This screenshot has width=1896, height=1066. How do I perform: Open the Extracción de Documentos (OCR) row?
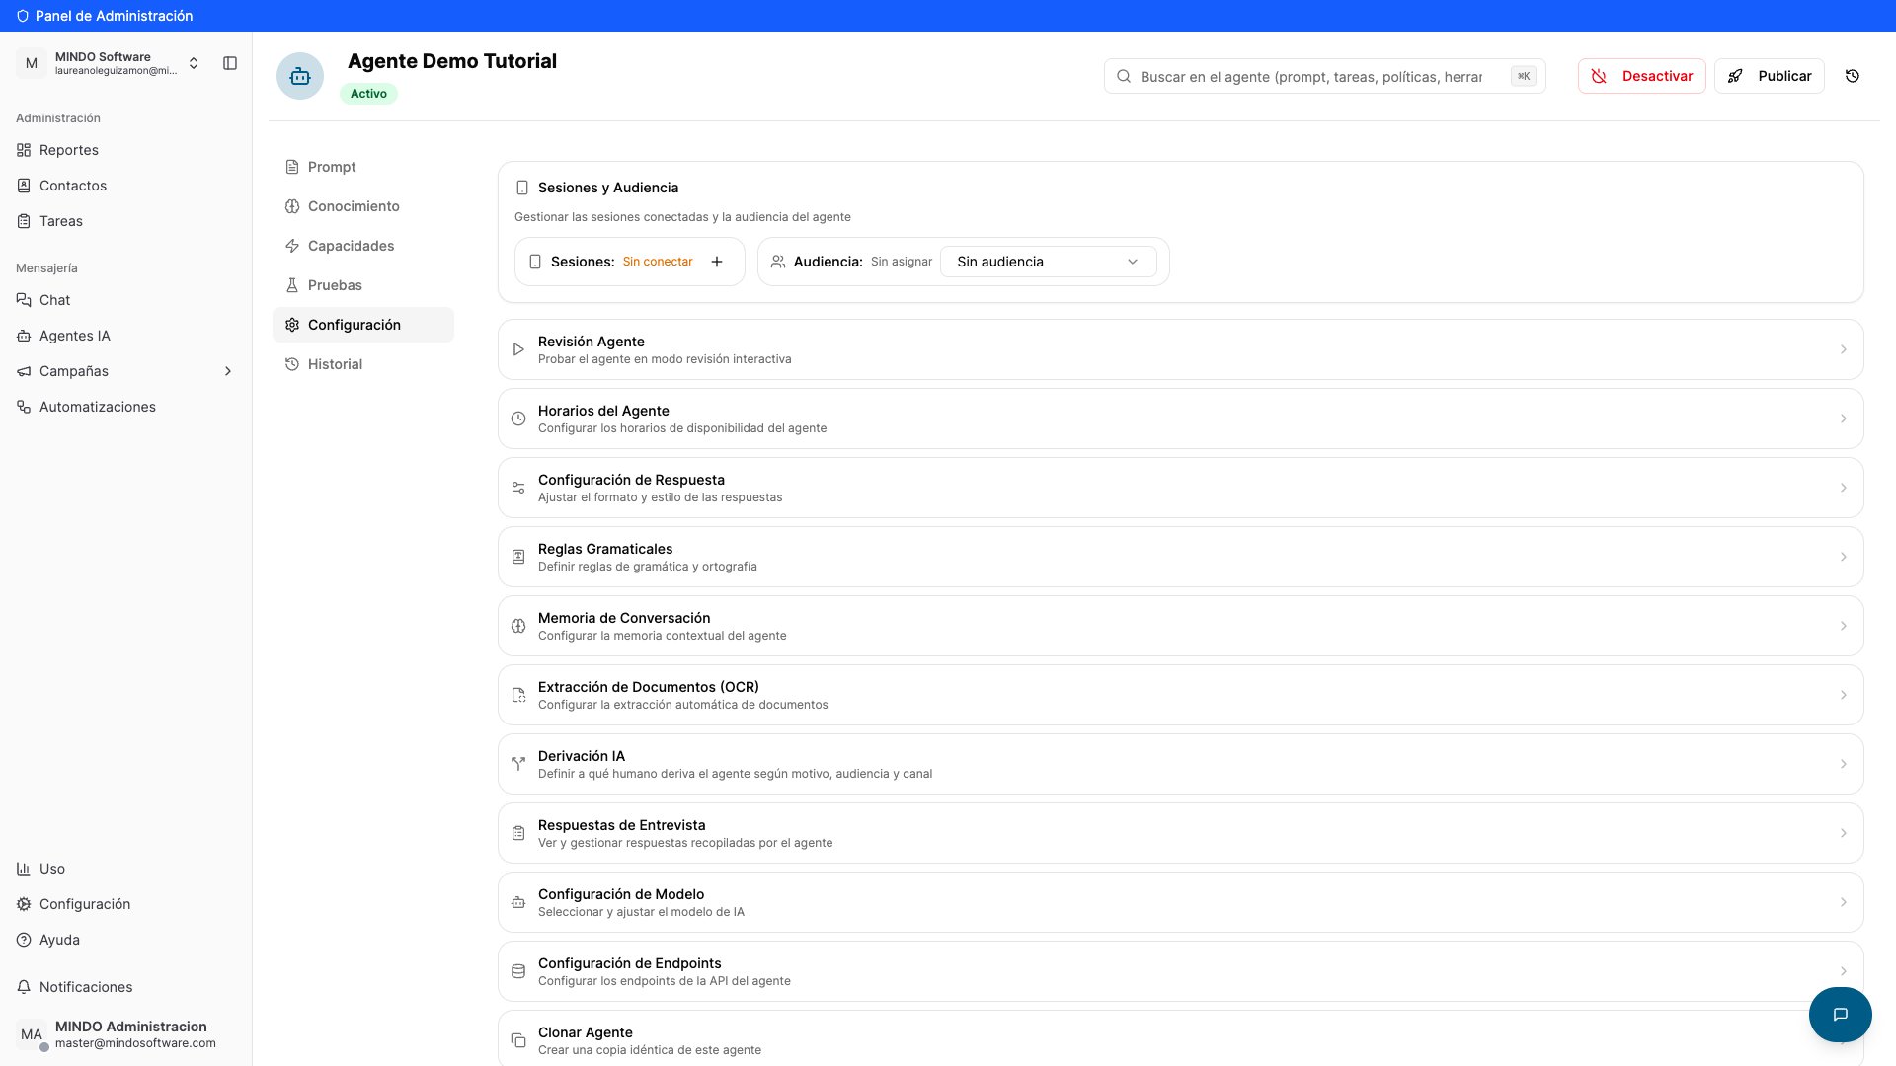(1180, 695)
